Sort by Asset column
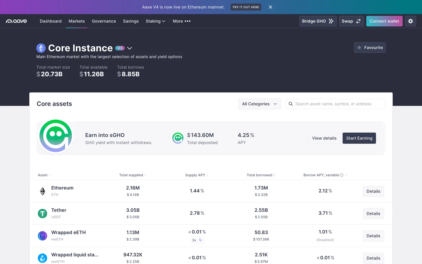Viewport: 422px width, 264px height. tap(44, 175)
